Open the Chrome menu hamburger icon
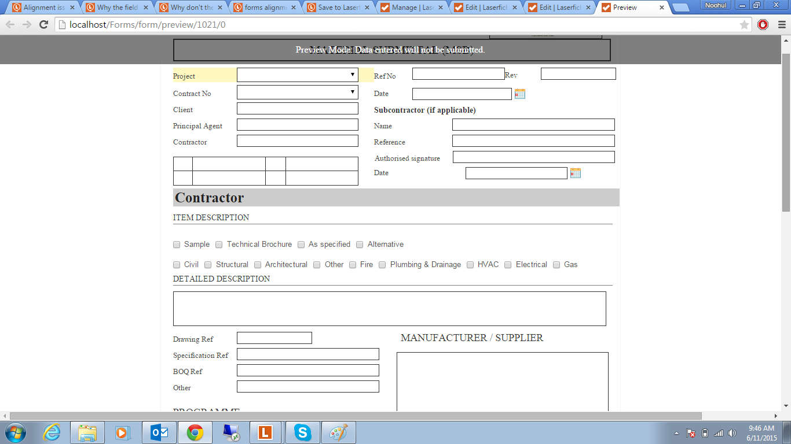The image size is (791, 444). point(781,24)
